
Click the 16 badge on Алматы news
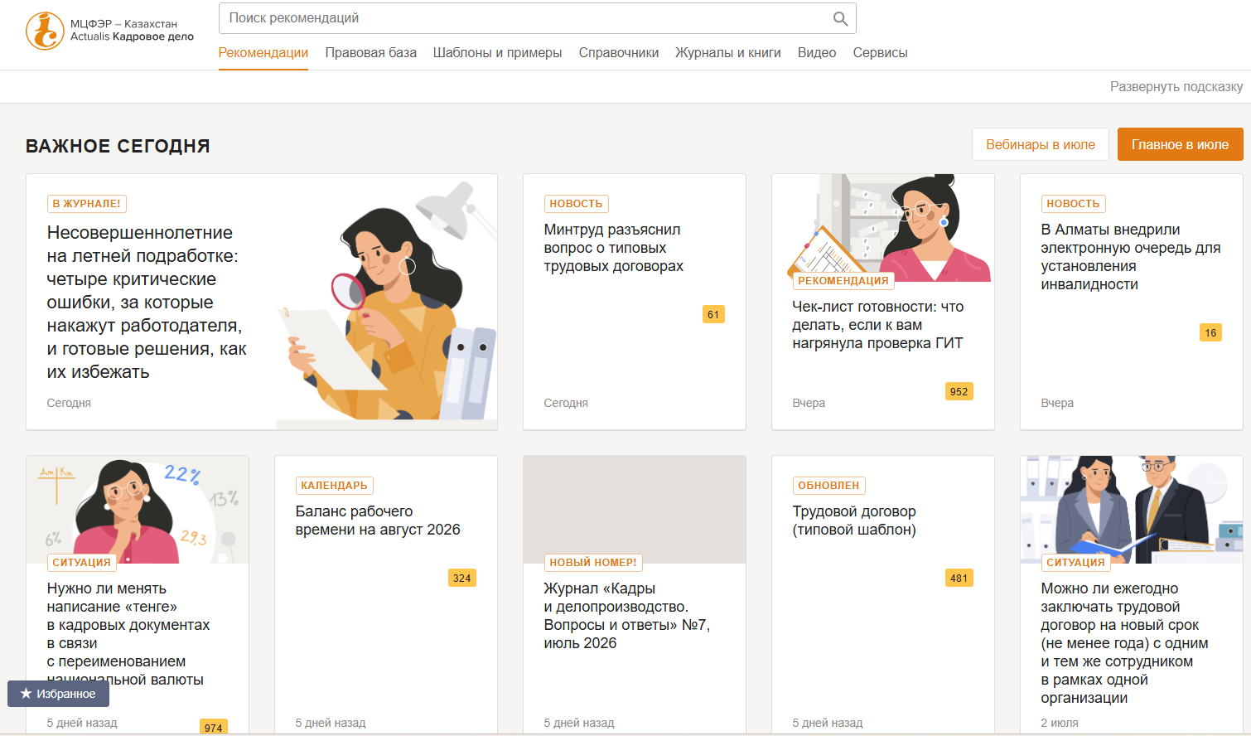pos(1210,332)
